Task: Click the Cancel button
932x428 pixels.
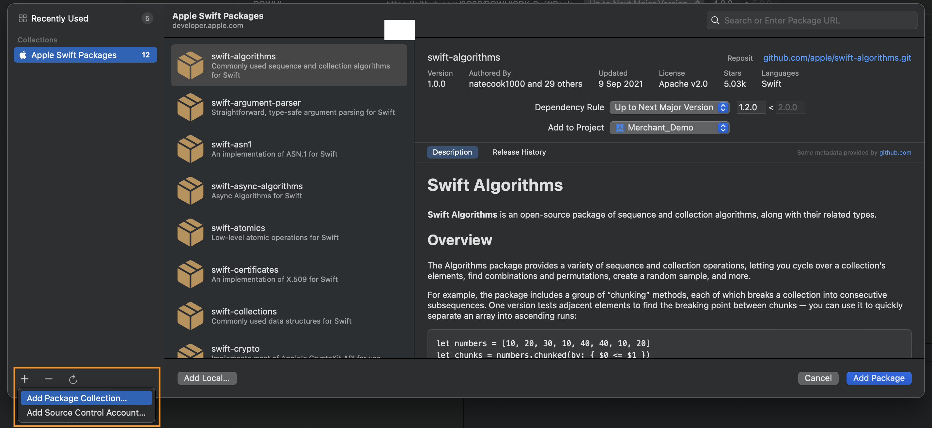Action: point(818,378)
